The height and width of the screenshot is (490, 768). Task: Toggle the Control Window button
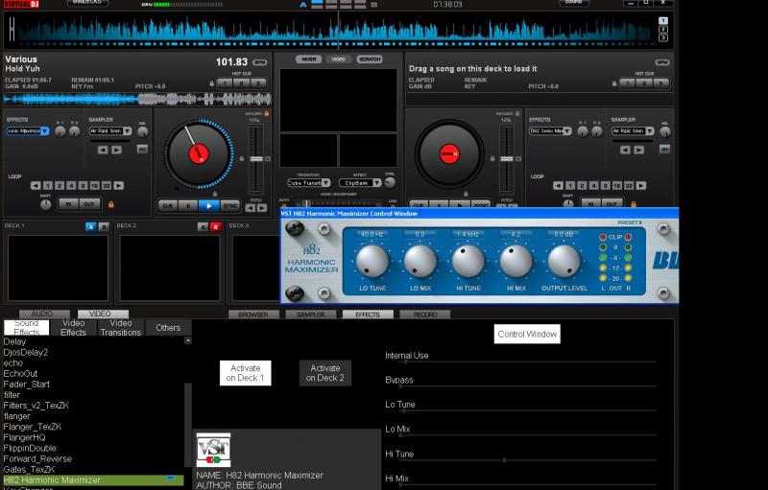tap(527, 334)
